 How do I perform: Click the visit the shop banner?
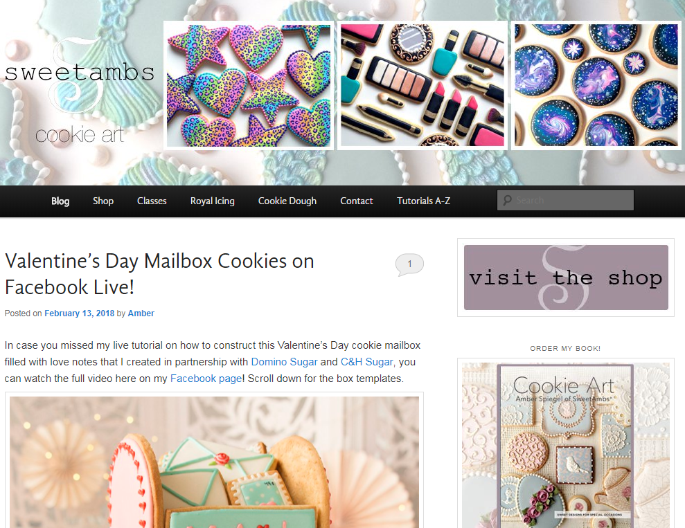click(x=566, y=277)
